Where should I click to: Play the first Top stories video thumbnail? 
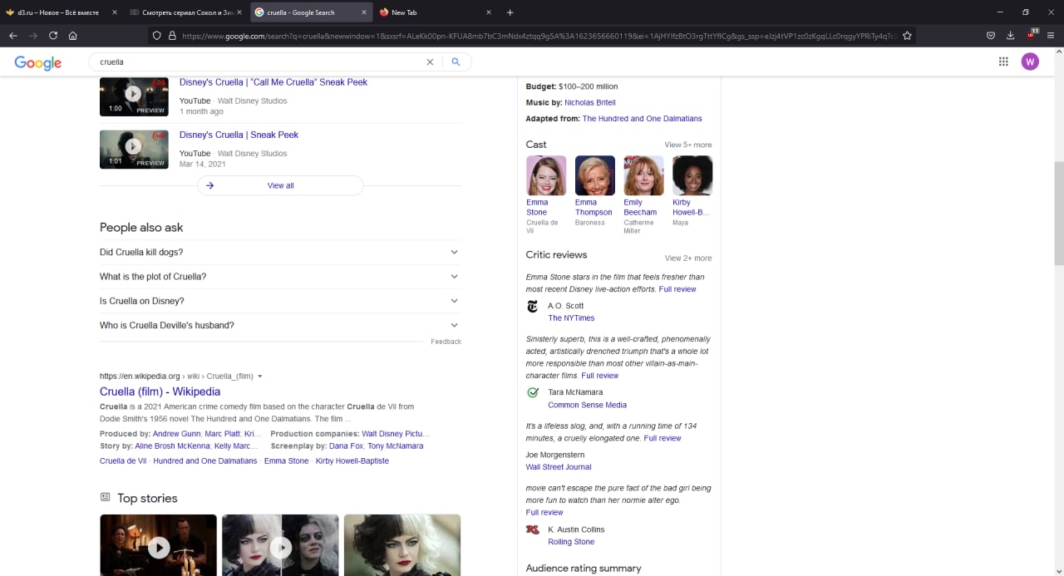point(158,545)
